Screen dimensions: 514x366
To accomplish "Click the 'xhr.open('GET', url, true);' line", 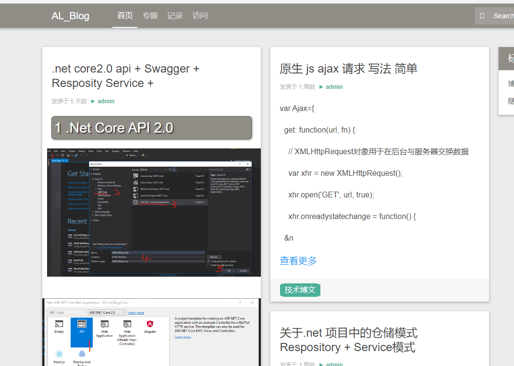I will 331,195.
